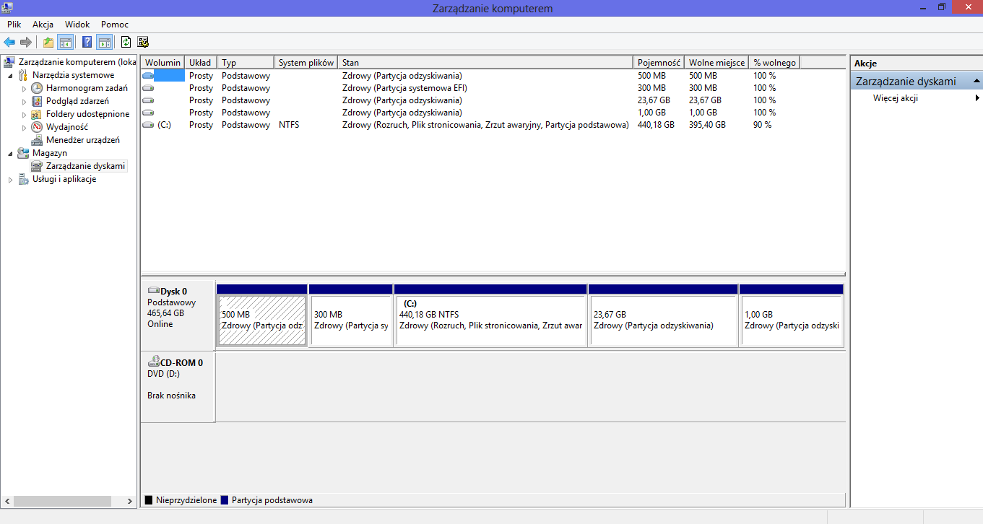983x524 pixels.
Task: Open the Akcja menu
Action: click(43, 25)
